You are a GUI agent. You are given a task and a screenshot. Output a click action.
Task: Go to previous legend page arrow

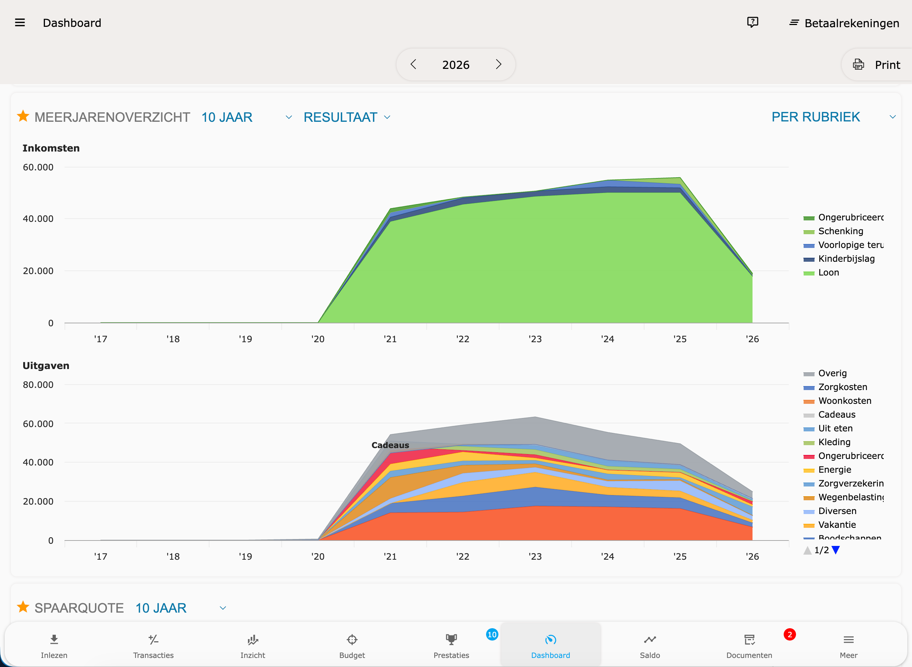[x=808, y=550]
